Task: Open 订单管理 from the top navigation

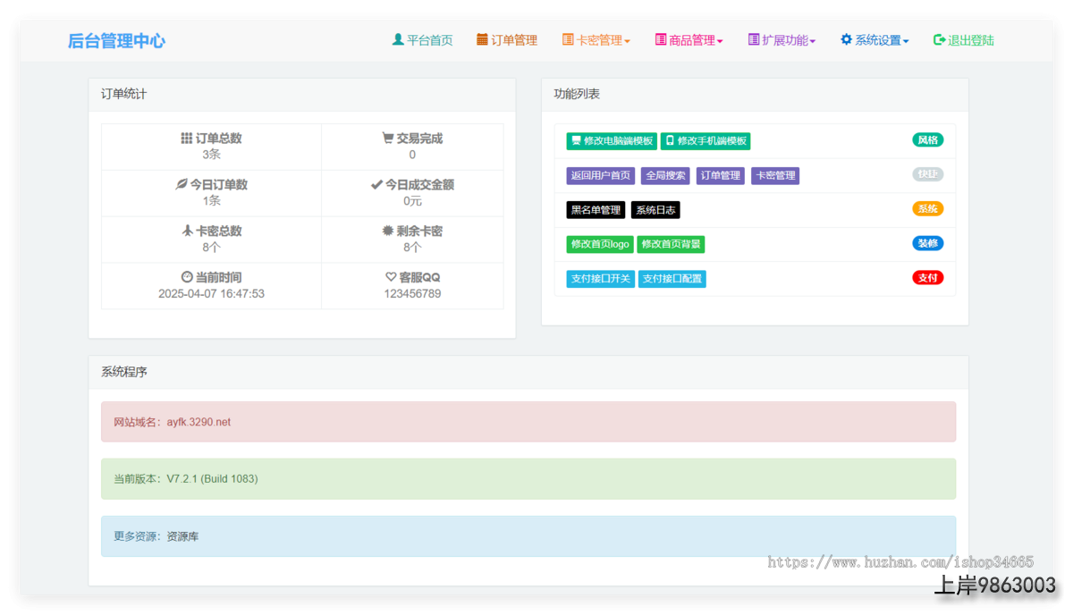Action: point(514,40)
